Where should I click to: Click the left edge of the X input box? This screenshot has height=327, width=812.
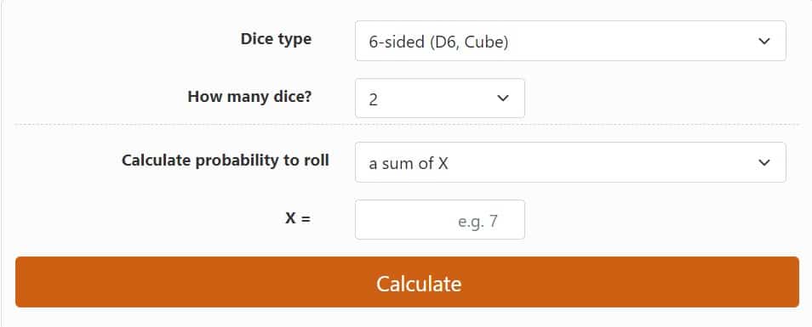(357, 219)
